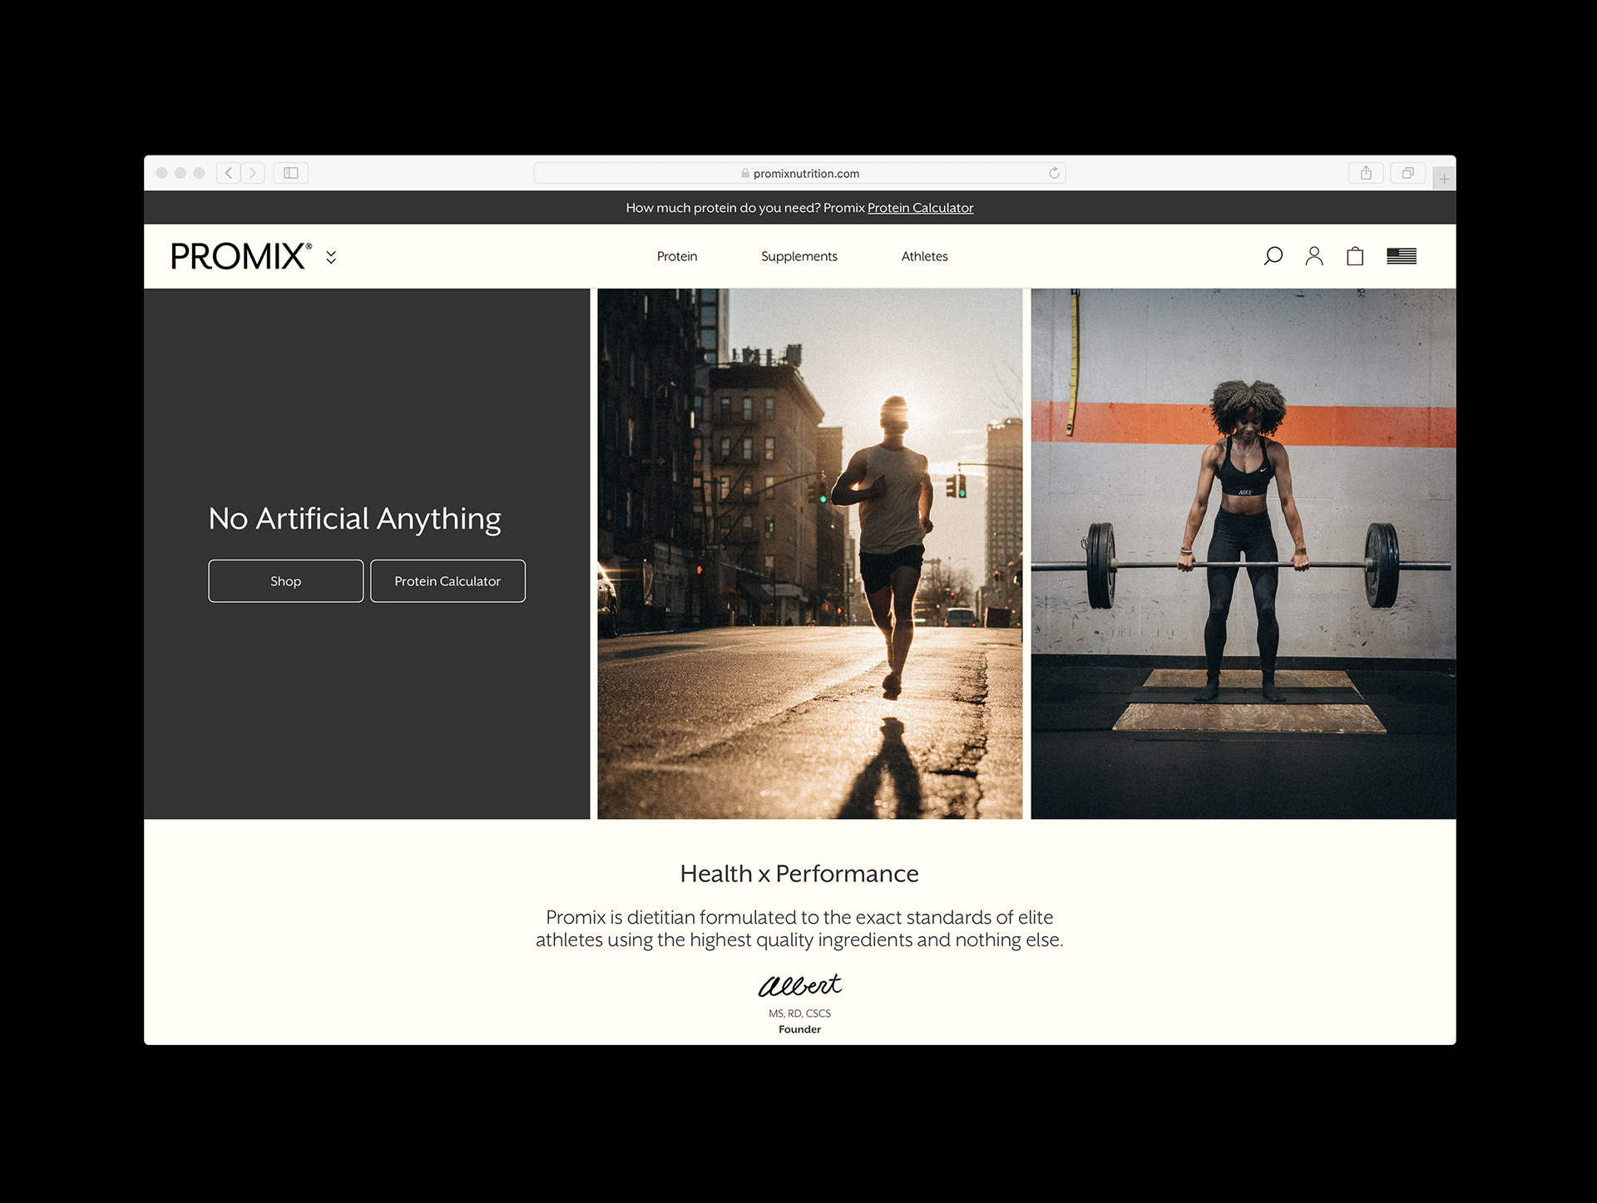This screenshot has width=1597, height=1203.
Task: Expand the chevron beside PROMIX logo
Action: [331, 257]
